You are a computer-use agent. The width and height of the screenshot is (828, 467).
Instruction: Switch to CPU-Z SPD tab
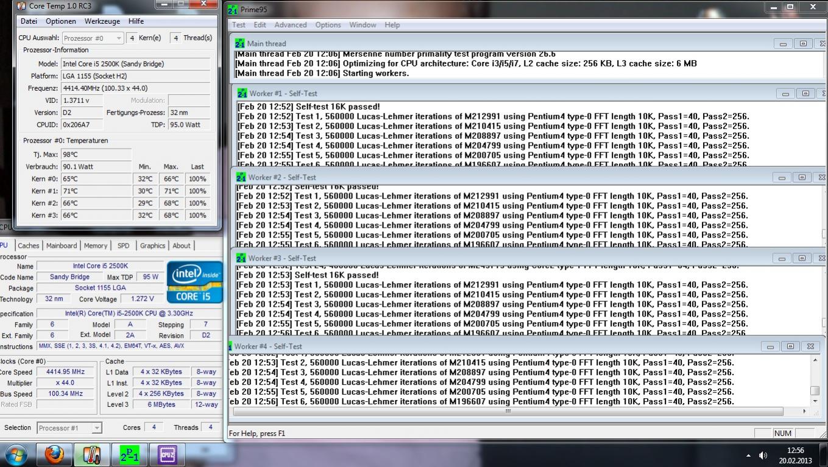[124, 245]
